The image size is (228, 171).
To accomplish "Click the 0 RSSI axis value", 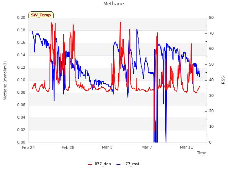I will coord(210,142).
